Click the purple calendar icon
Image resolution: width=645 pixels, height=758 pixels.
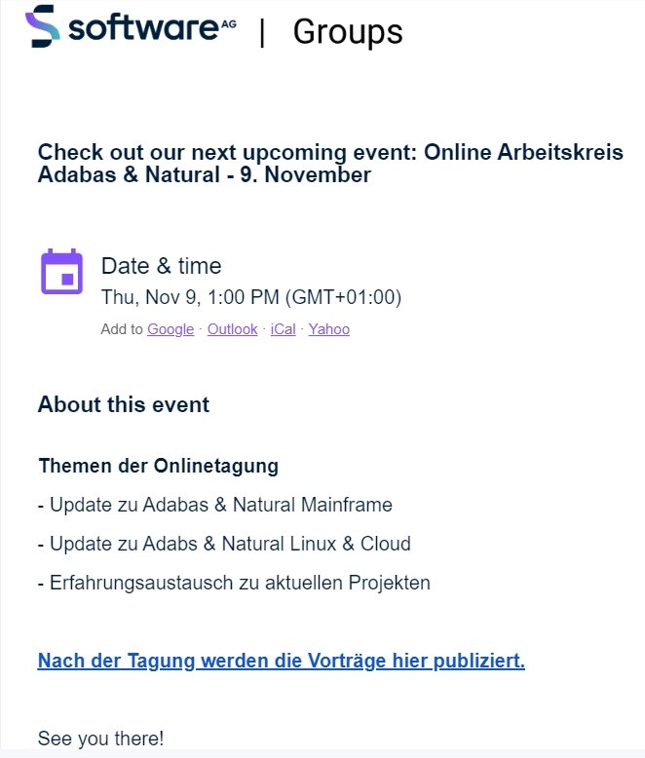(x=62, y=271)
